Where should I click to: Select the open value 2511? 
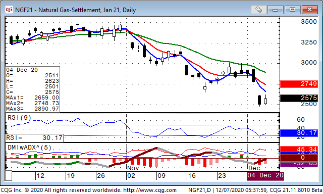coord(52,75)
